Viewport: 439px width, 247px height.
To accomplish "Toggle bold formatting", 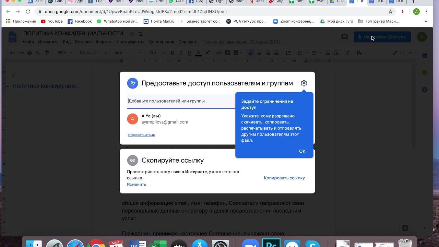I will [173, 53].
